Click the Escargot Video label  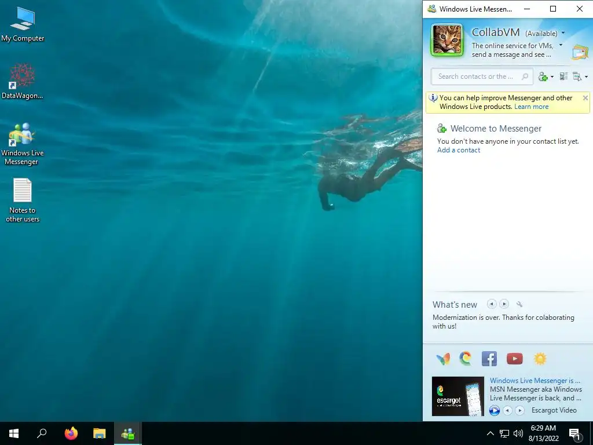[554, 410]
